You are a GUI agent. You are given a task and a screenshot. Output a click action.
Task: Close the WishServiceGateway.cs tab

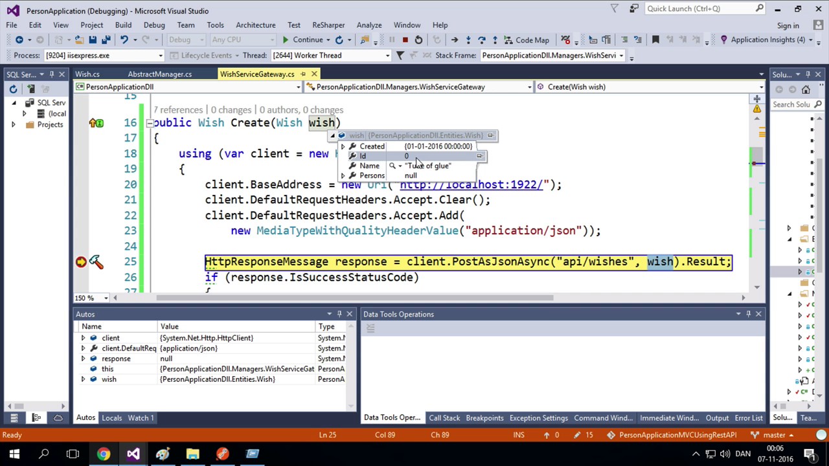[x=314, y=74]
